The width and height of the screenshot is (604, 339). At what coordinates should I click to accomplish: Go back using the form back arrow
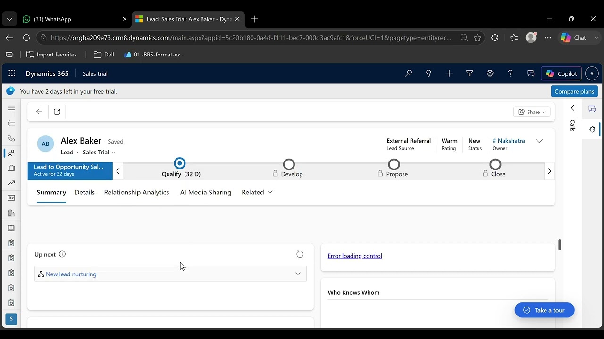[39, 112]
